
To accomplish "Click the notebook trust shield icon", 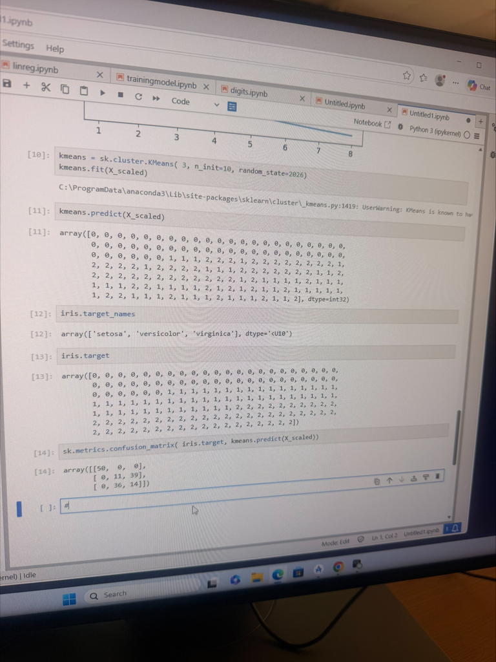I will (360, 539).
